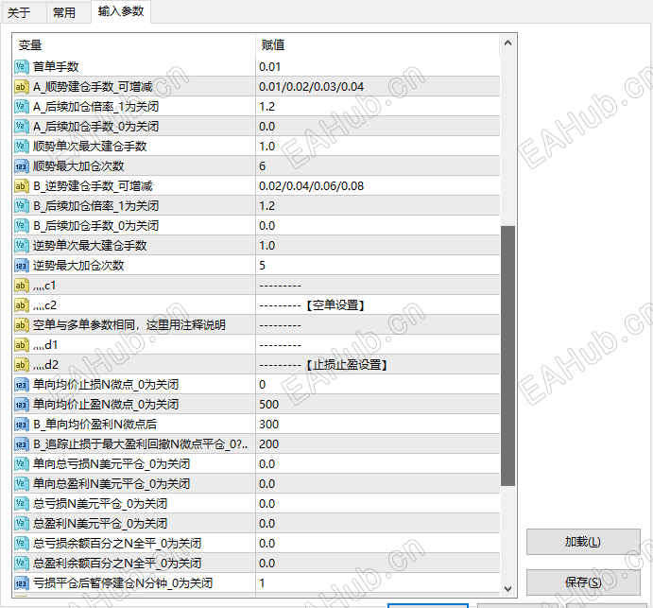
Task: Click the type icon beside 首单手数
Action: pyautogui.click(x=21, y=67)
